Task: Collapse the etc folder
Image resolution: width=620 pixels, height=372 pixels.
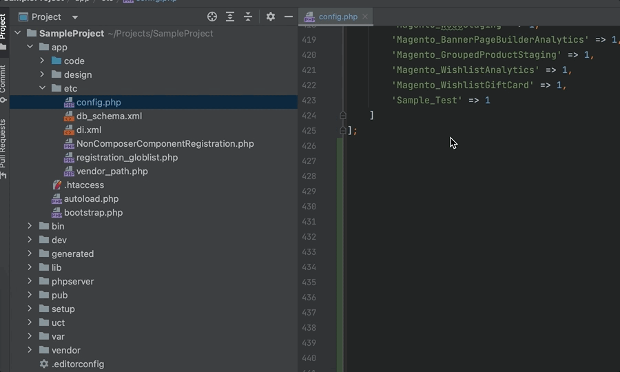Action: pos(42,87)
